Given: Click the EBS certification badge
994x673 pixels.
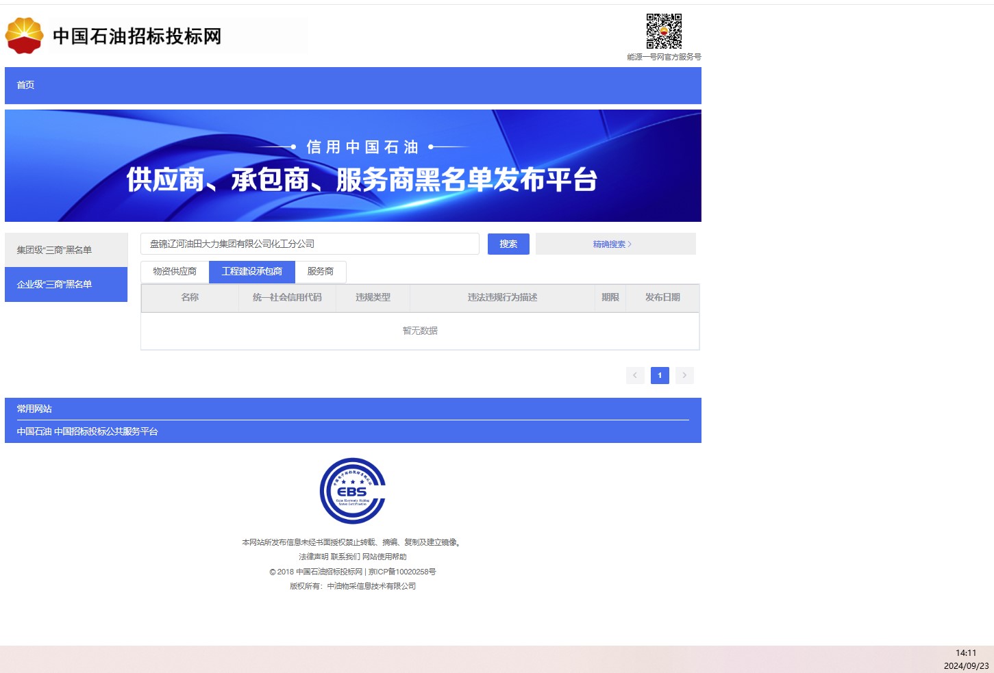Looking at the screenshot, I should [x=353, y=491].
